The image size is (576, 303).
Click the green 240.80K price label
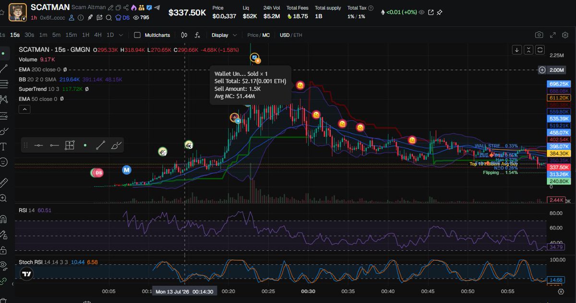559,181
